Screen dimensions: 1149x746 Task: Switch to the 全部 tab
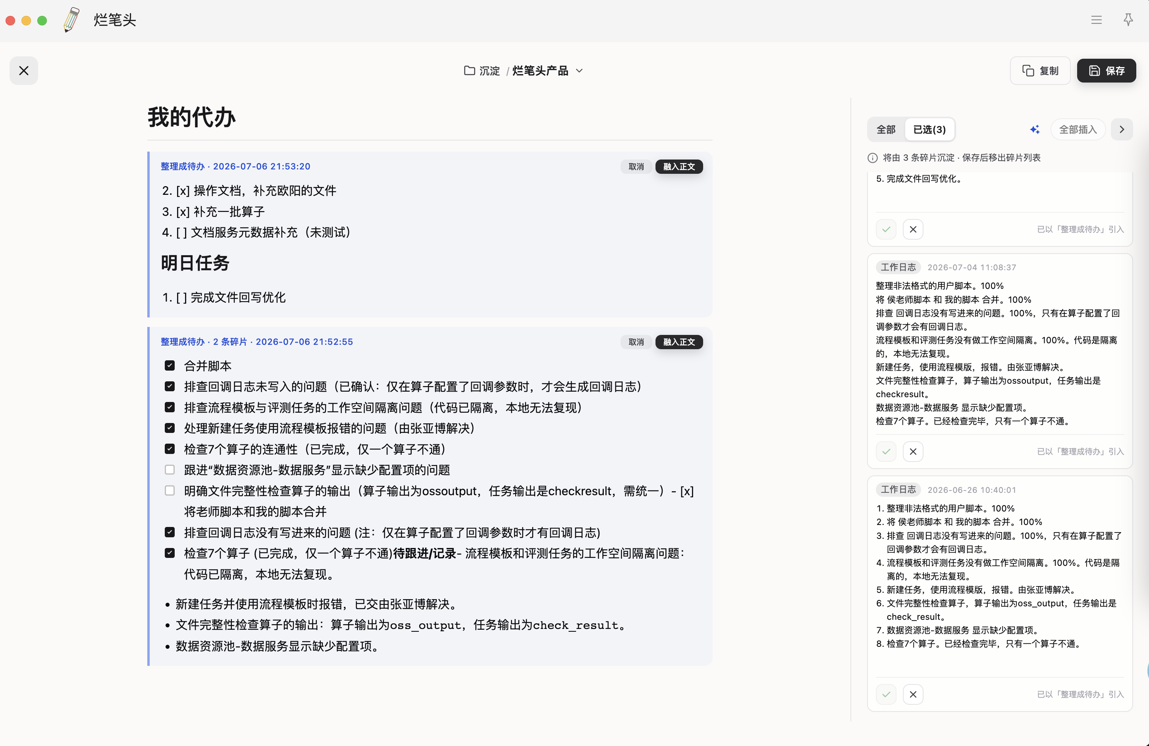pyautogui.click(x=886, y=129)
